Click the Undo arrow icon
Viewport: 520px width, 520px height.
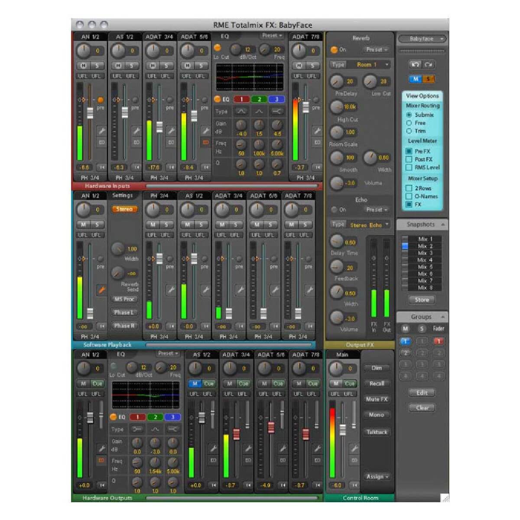[x=415, y=65]
